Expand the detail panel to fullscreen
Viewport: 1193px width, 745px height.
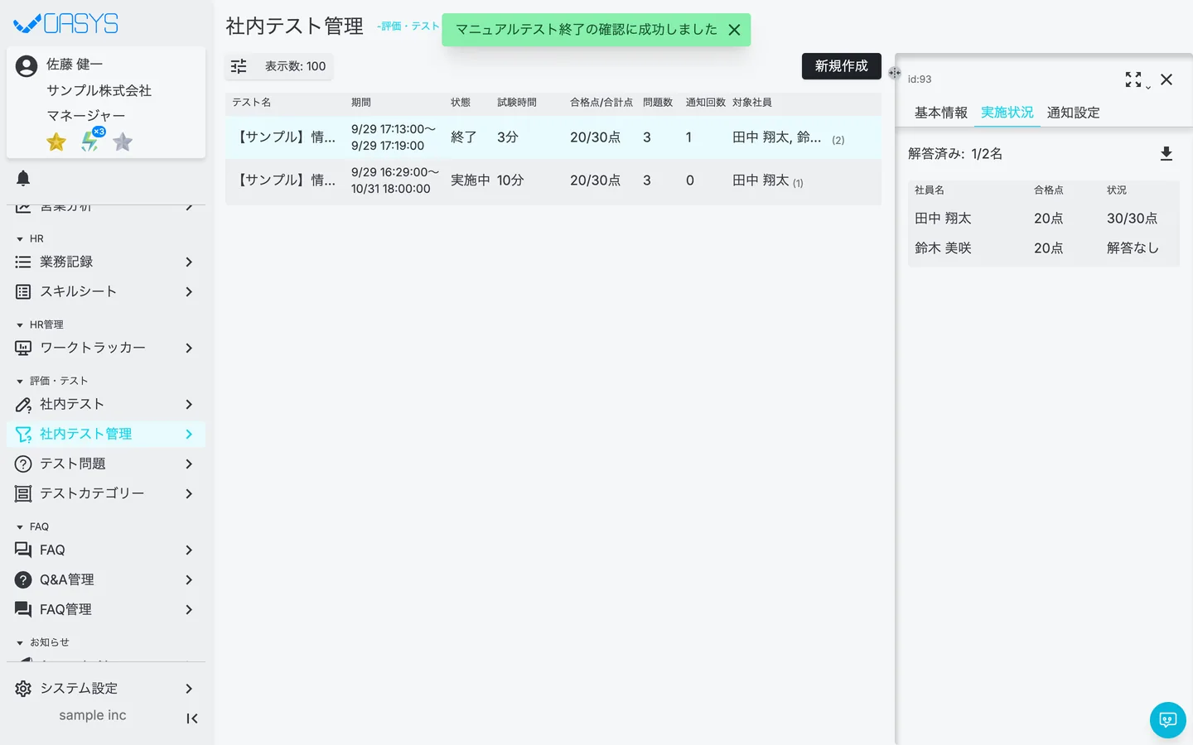pos(1133,79)
